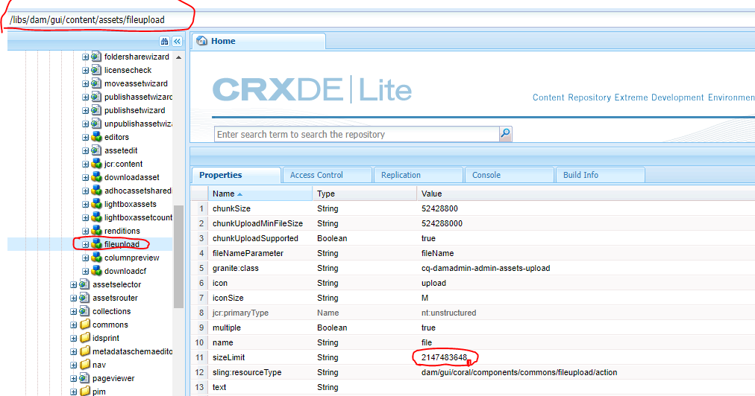Image resolution: width=755 pixels, height=396 pixels.
Task: Expand the nav folder
Action: pyautogui.click(x=73, y=365)
